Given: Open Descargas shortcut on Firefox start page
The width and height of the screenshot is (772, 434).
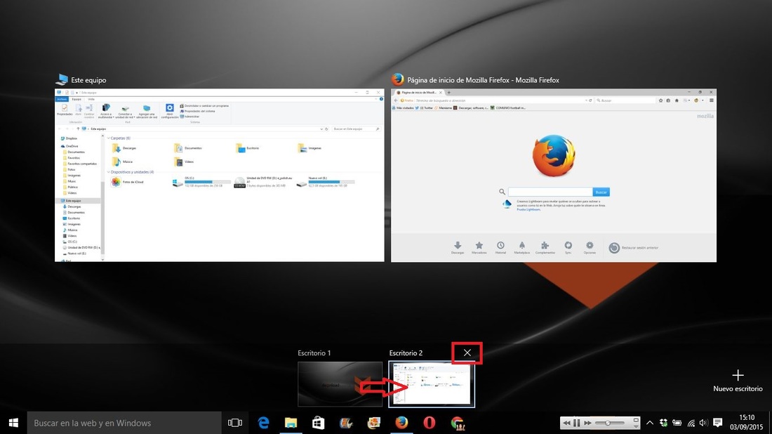Looking at the screenshot, I should [458, 247].
